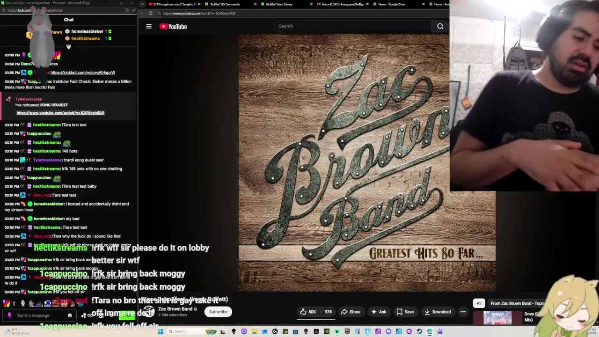Click the YouTube address bar URL

point(199,13)
